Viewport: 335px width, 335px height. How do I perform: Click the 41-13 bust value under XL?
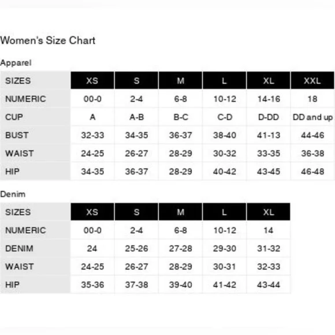269,135
